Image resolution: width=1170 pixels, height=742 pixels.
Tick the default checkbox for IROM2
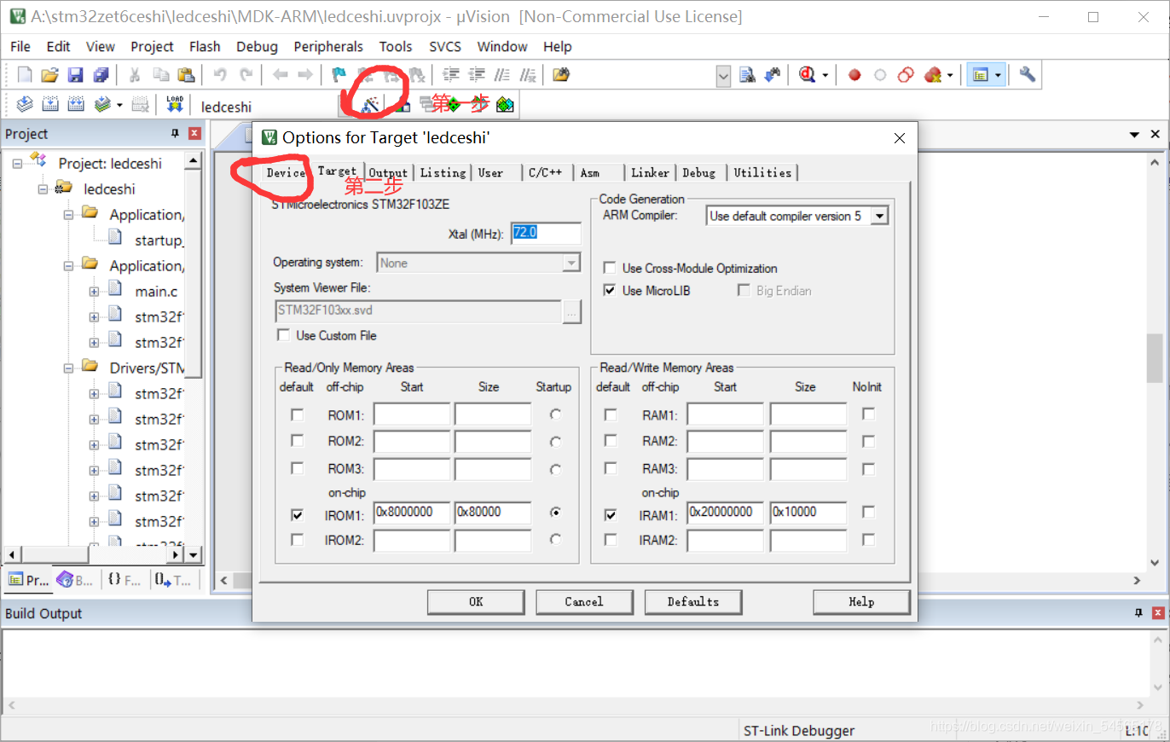coord(297,540)
